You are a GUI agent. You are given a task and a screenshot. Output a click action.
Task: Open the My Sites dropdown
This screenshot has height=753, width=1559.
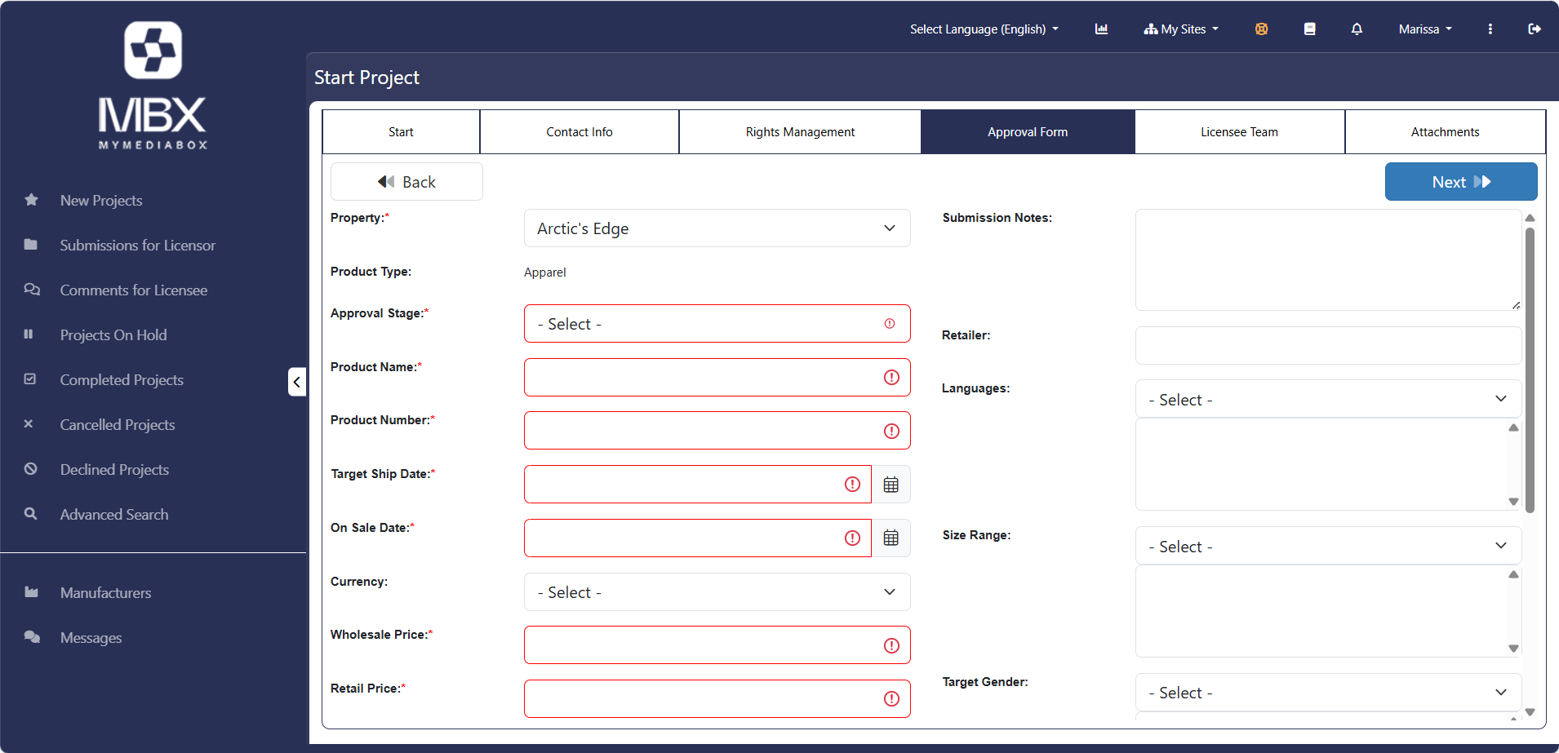pos(1181,29)
